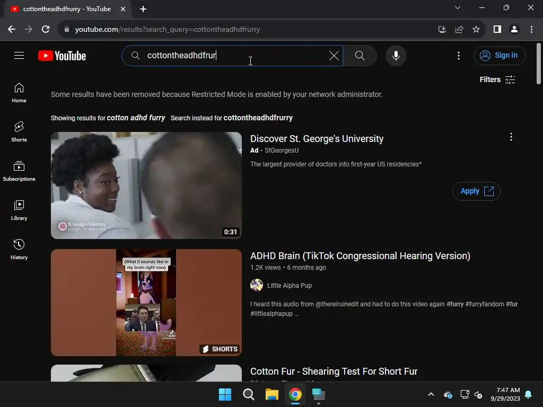Open Chrome profile icon

point(514,30)
